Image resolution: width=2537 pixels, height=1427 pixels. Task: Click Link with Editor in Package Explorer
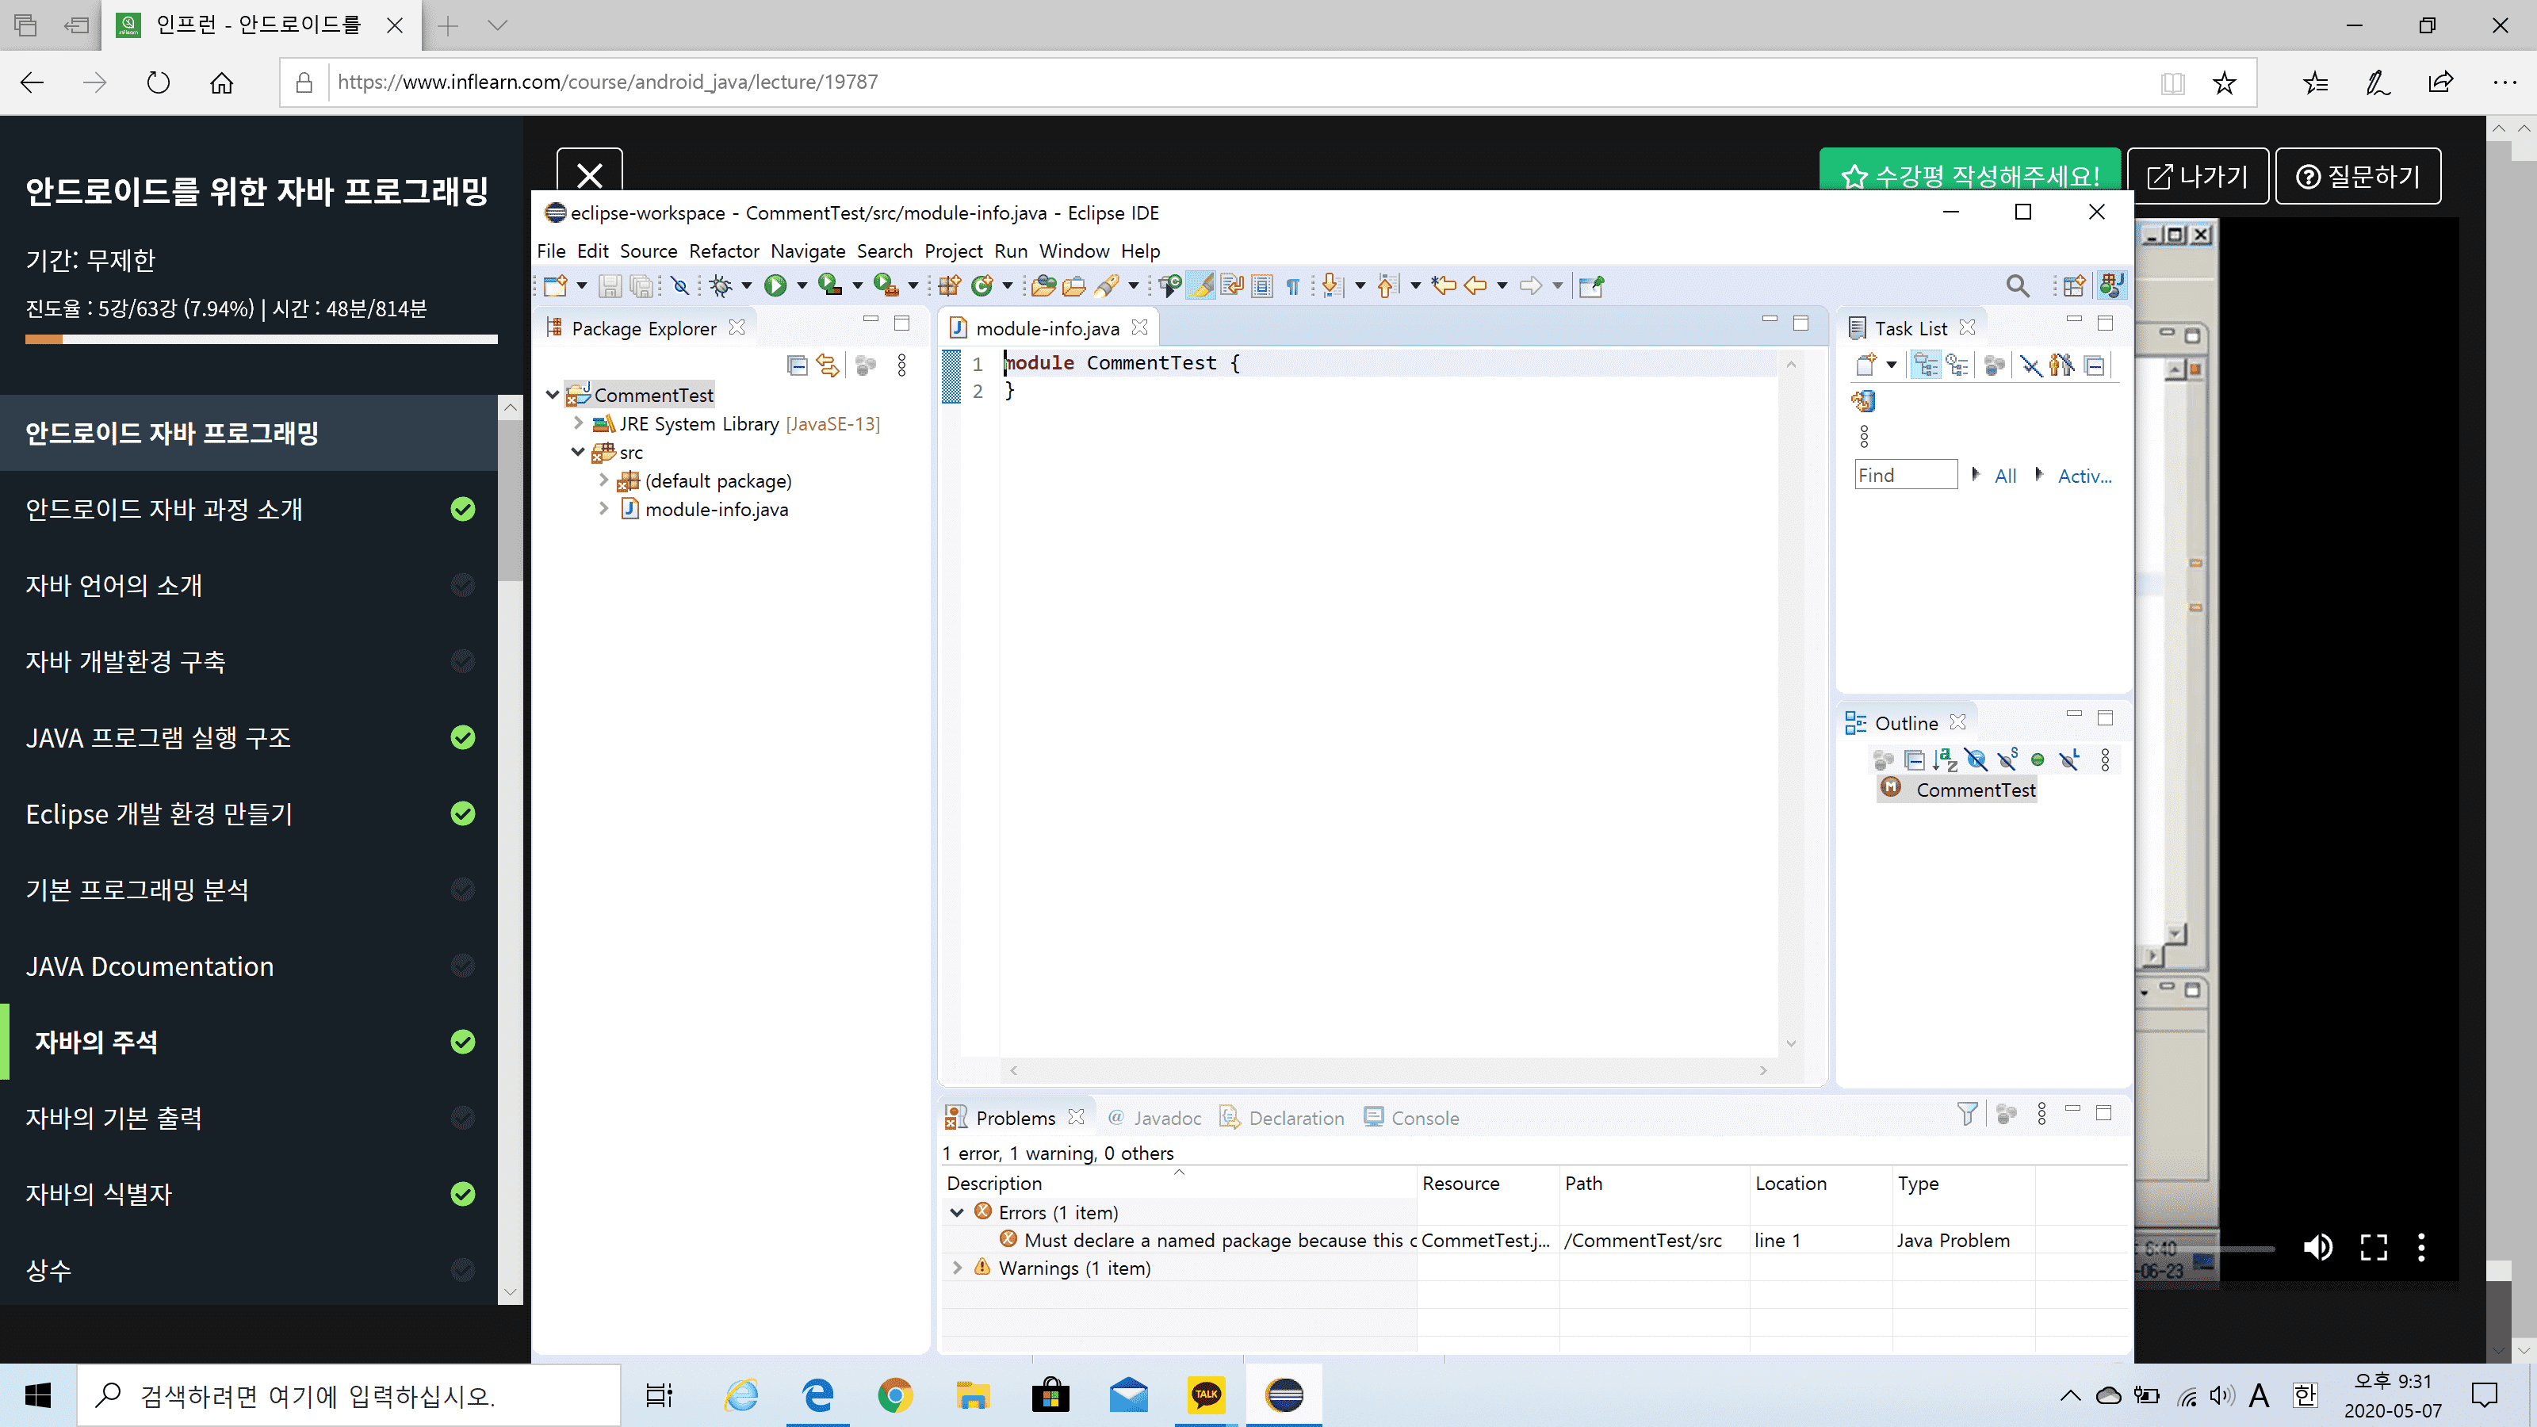pyautogui.click(x=828, y=365)
